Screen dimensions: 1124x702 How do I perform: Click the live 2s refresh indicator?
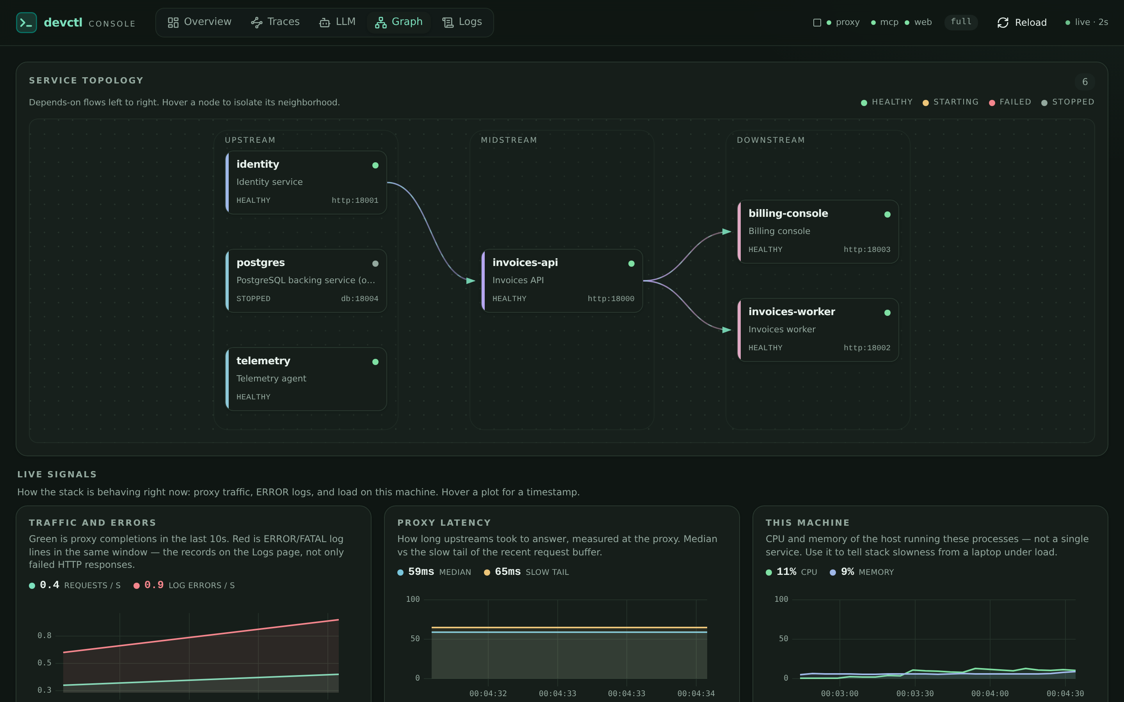[x=1087, y=22]
